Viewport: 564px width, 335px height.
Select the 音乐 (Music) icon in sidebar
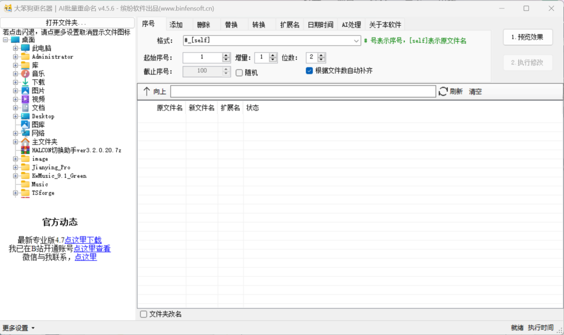[x=25, y=73]
